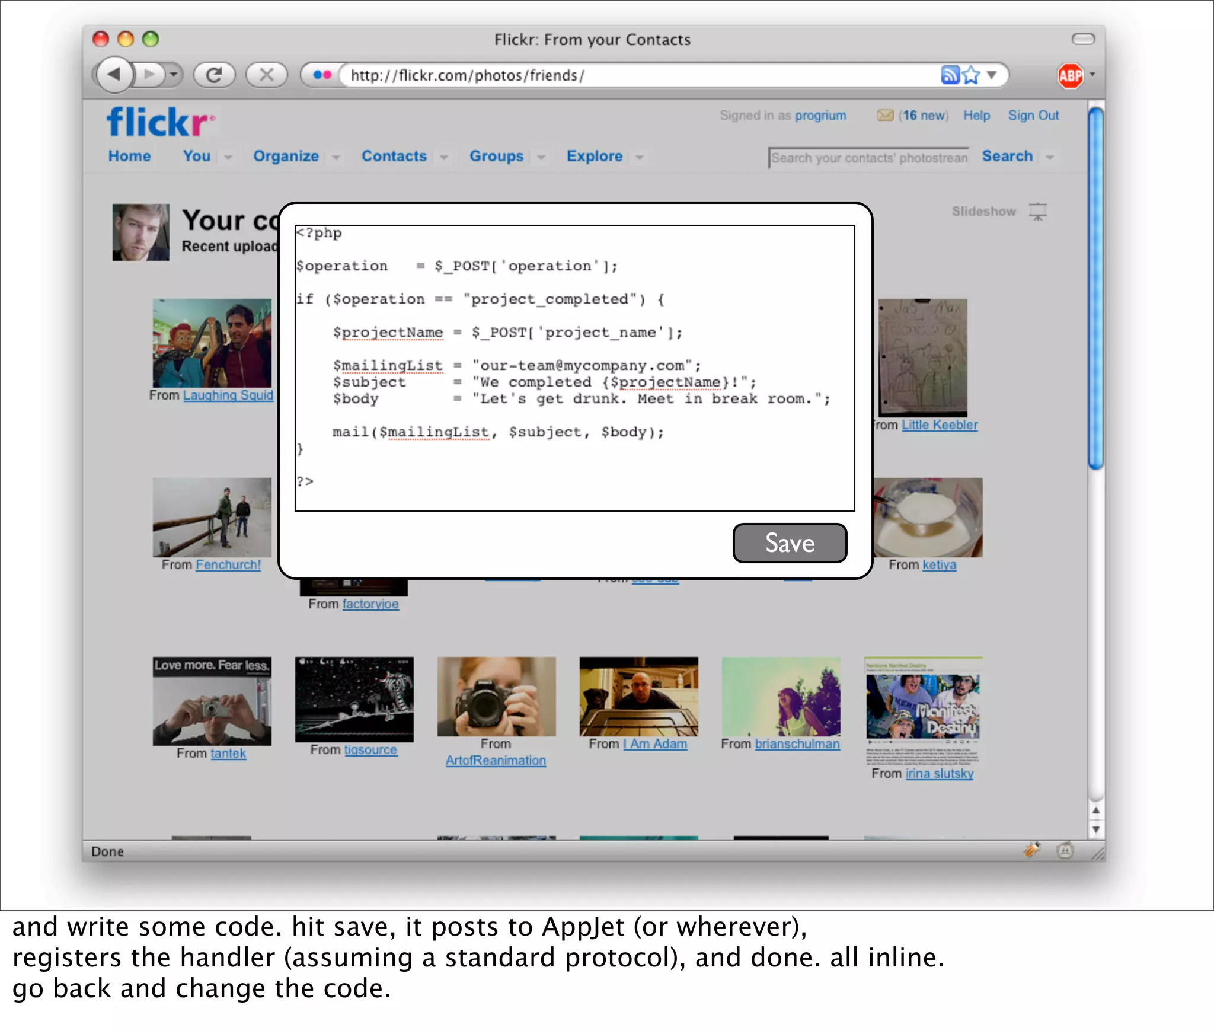
Task: Click the Forward navigation arrow
Action: [150, 75]
